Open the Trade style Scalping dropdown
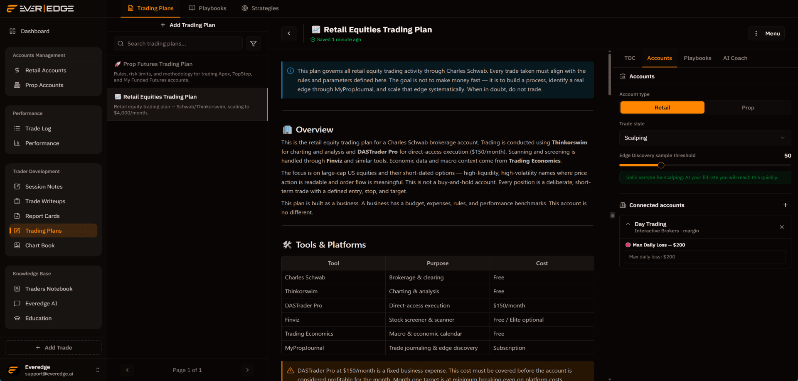The image size is (798, 381). click(x=705, y=138)
